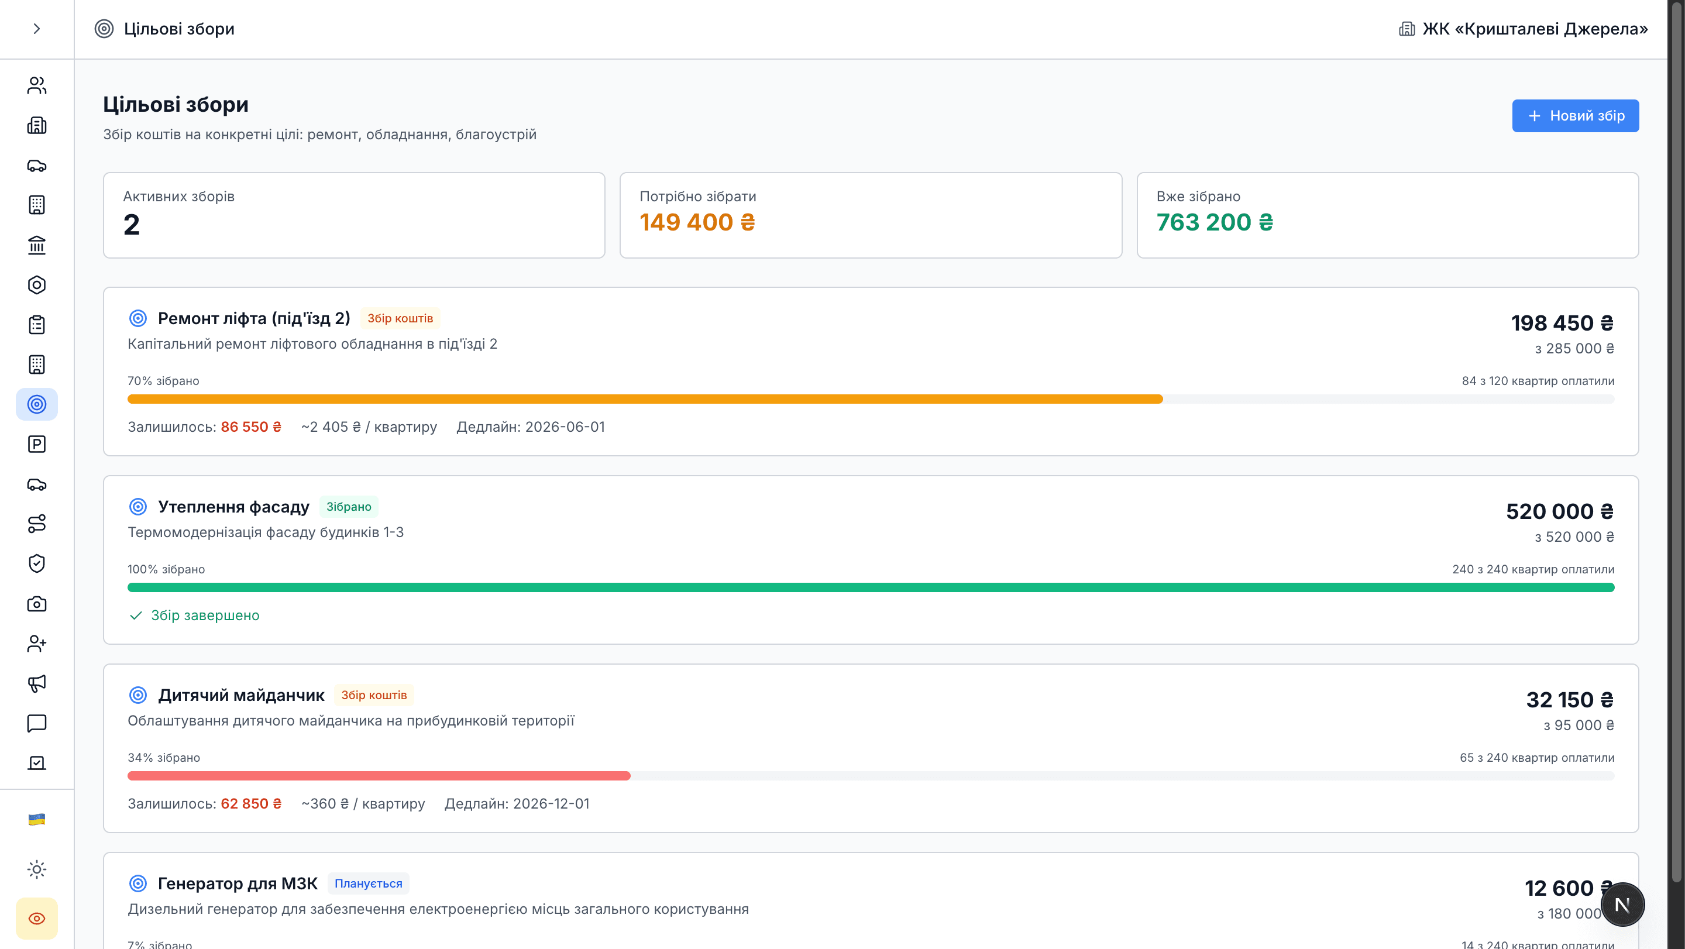The image size is (1685, 949).
Task: Open the voting checkbox sidebar icon
Action: click(37, 764)
